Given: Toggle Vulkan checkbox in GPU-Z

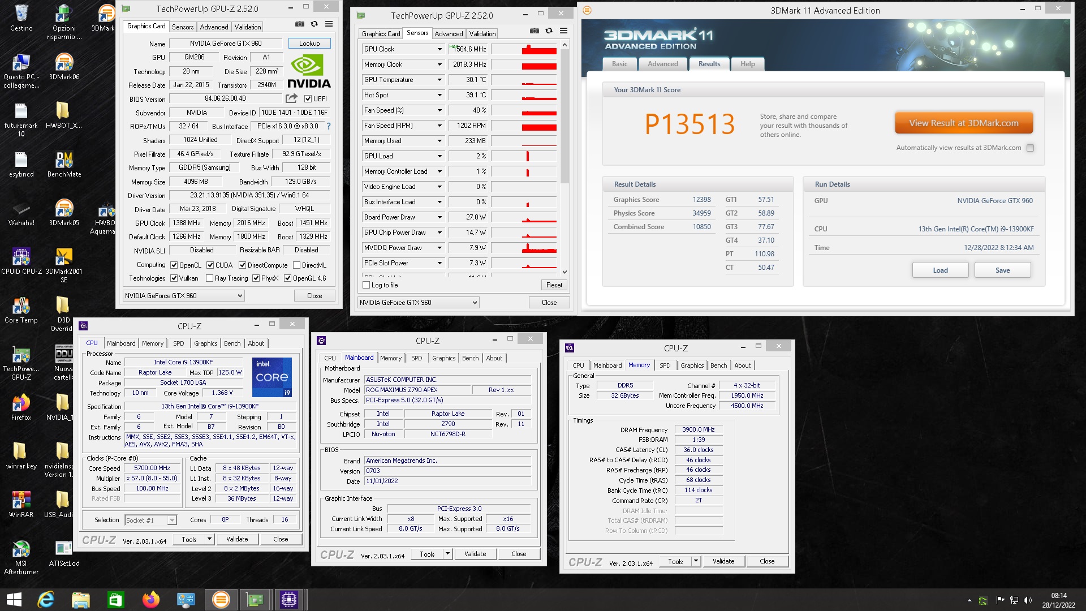Looking at the screenshot, I should coord(174,278).
